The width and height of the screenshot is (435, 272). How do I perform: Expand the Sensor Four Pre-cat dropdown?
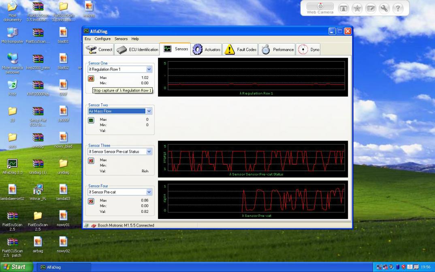(x=149, y=192)
